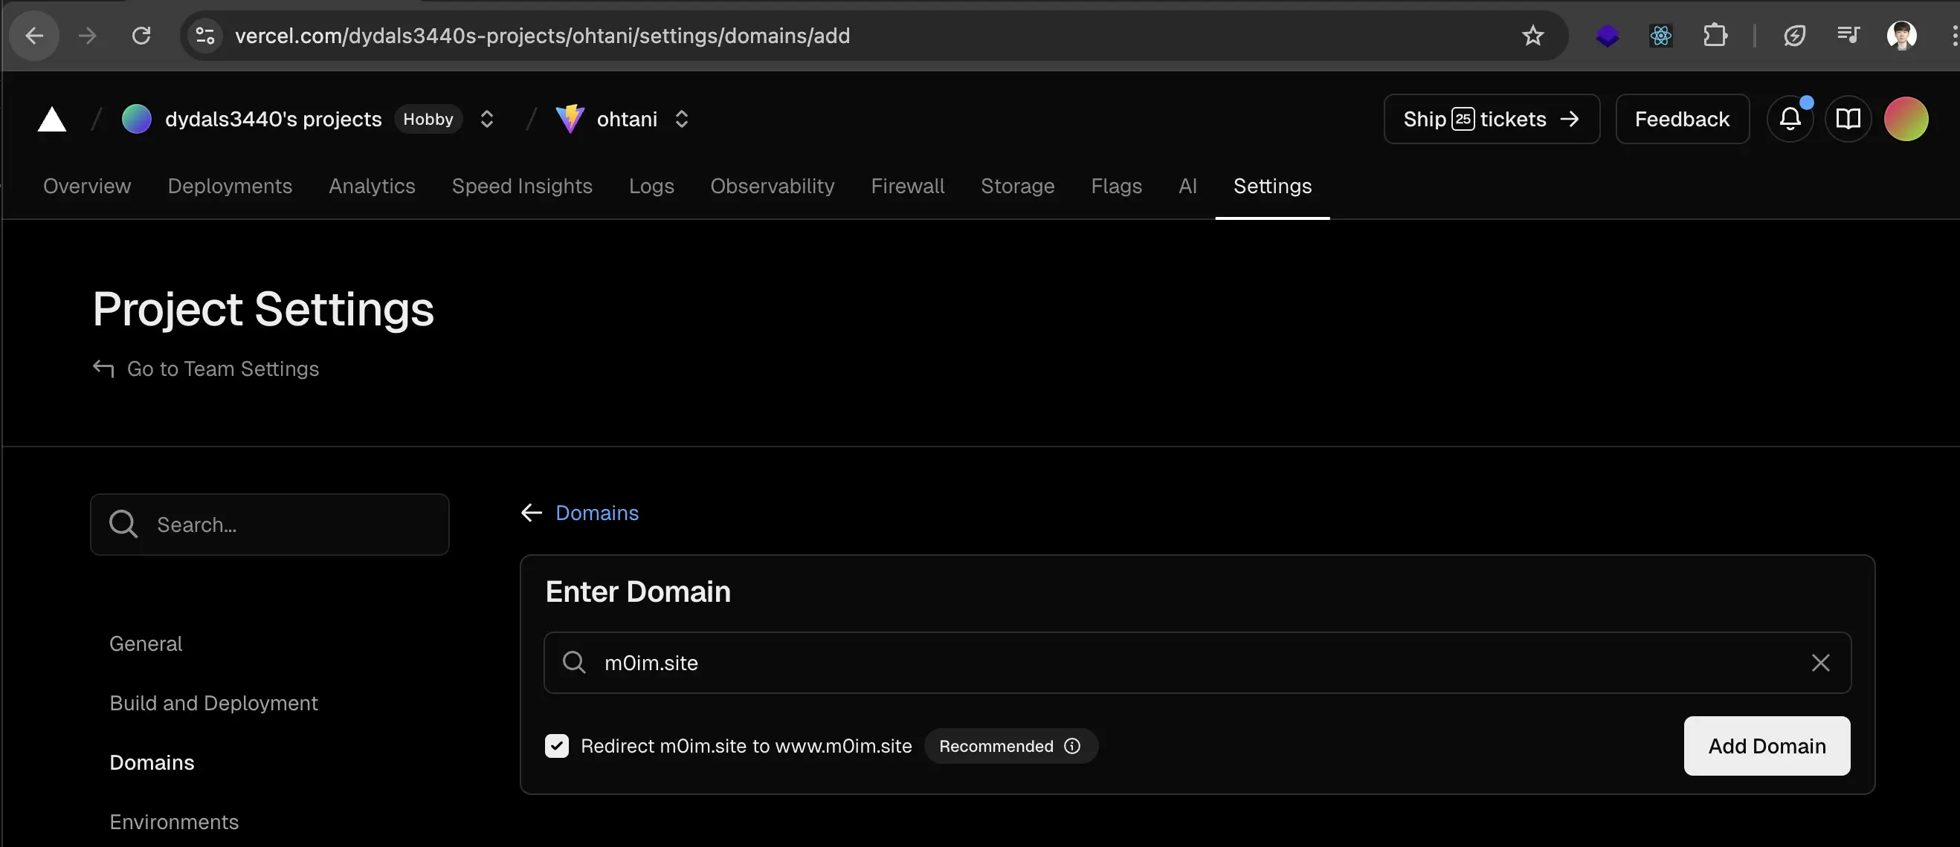Image resolution: width=1960 pixels, height=847 pixels.
Task: Select Build and Deployment in the sidebar
Action: 213,704
